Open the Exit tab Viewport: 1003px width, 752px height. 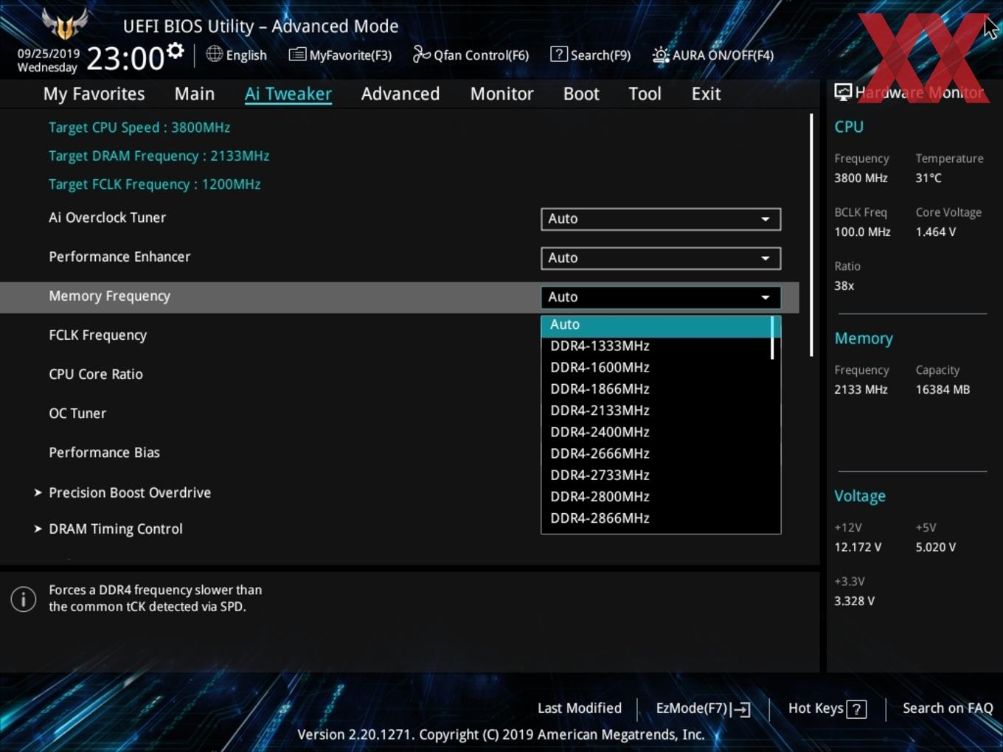pyautogui.click(x=706, y=94)
